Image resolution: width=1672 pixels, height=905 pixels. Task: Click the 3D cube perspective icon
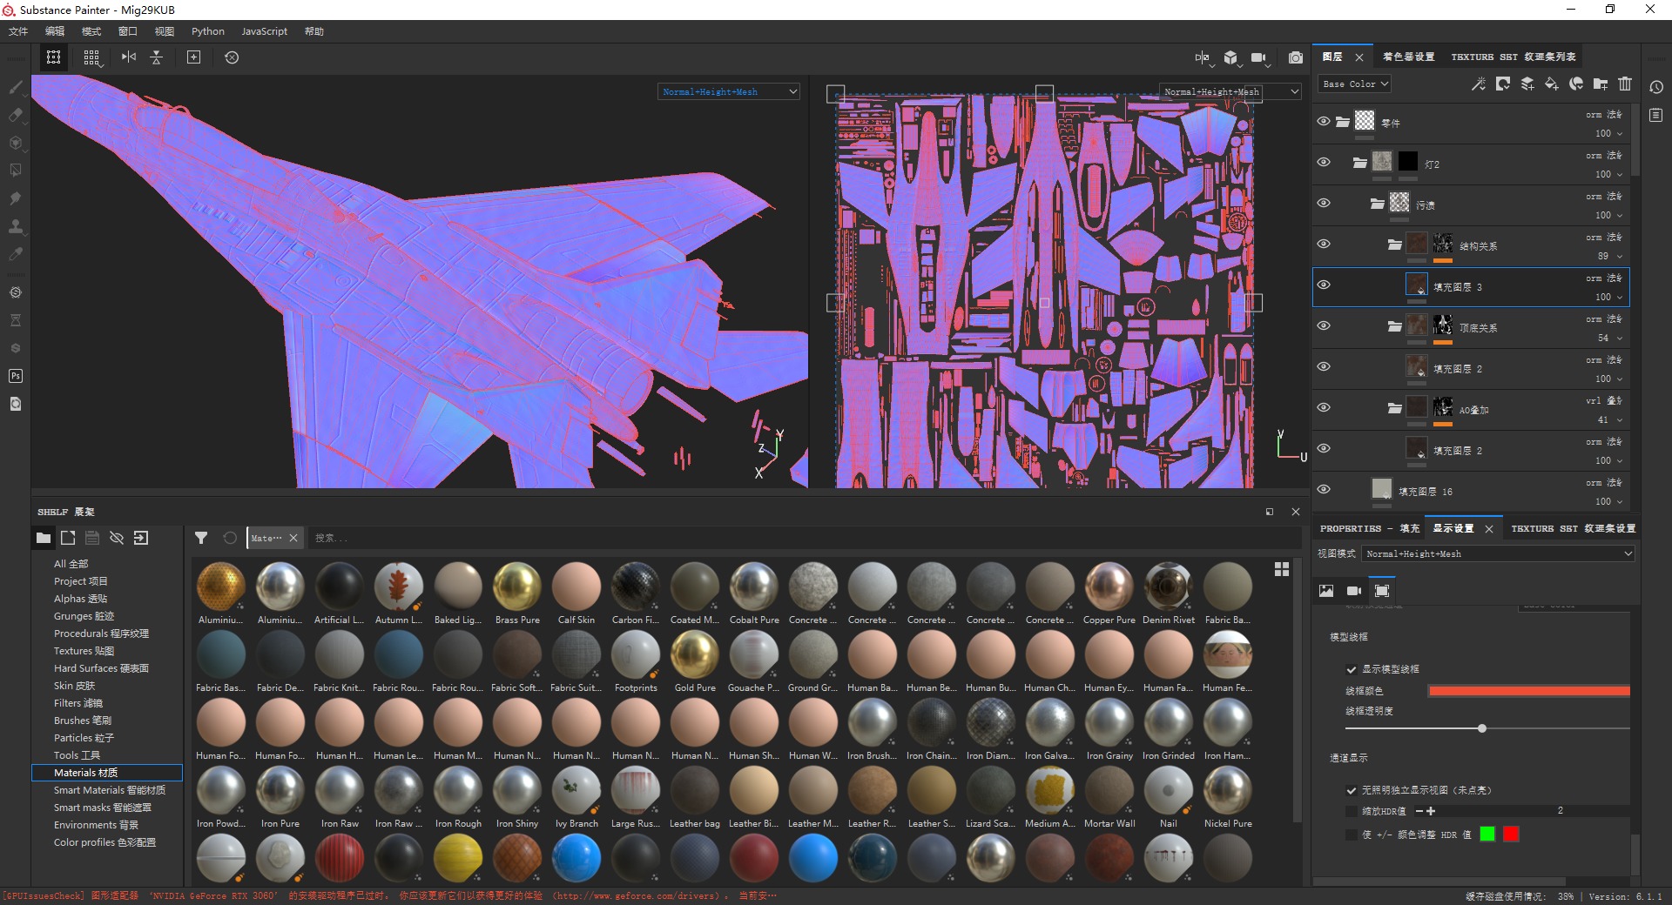[1230, 57]
